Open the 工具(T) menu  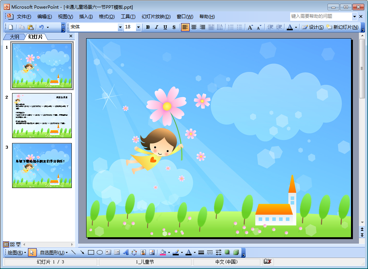[128, 16]
